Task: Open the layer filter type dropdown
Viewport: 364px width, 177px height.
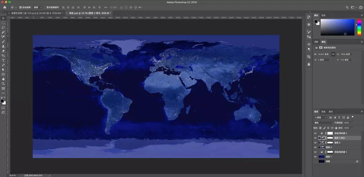Action: (320, 118)
